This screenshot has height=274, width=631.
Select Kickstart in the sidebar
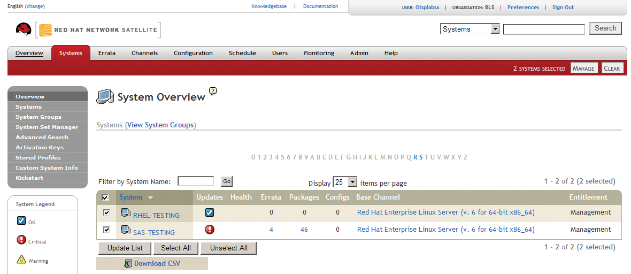[48, 178]
